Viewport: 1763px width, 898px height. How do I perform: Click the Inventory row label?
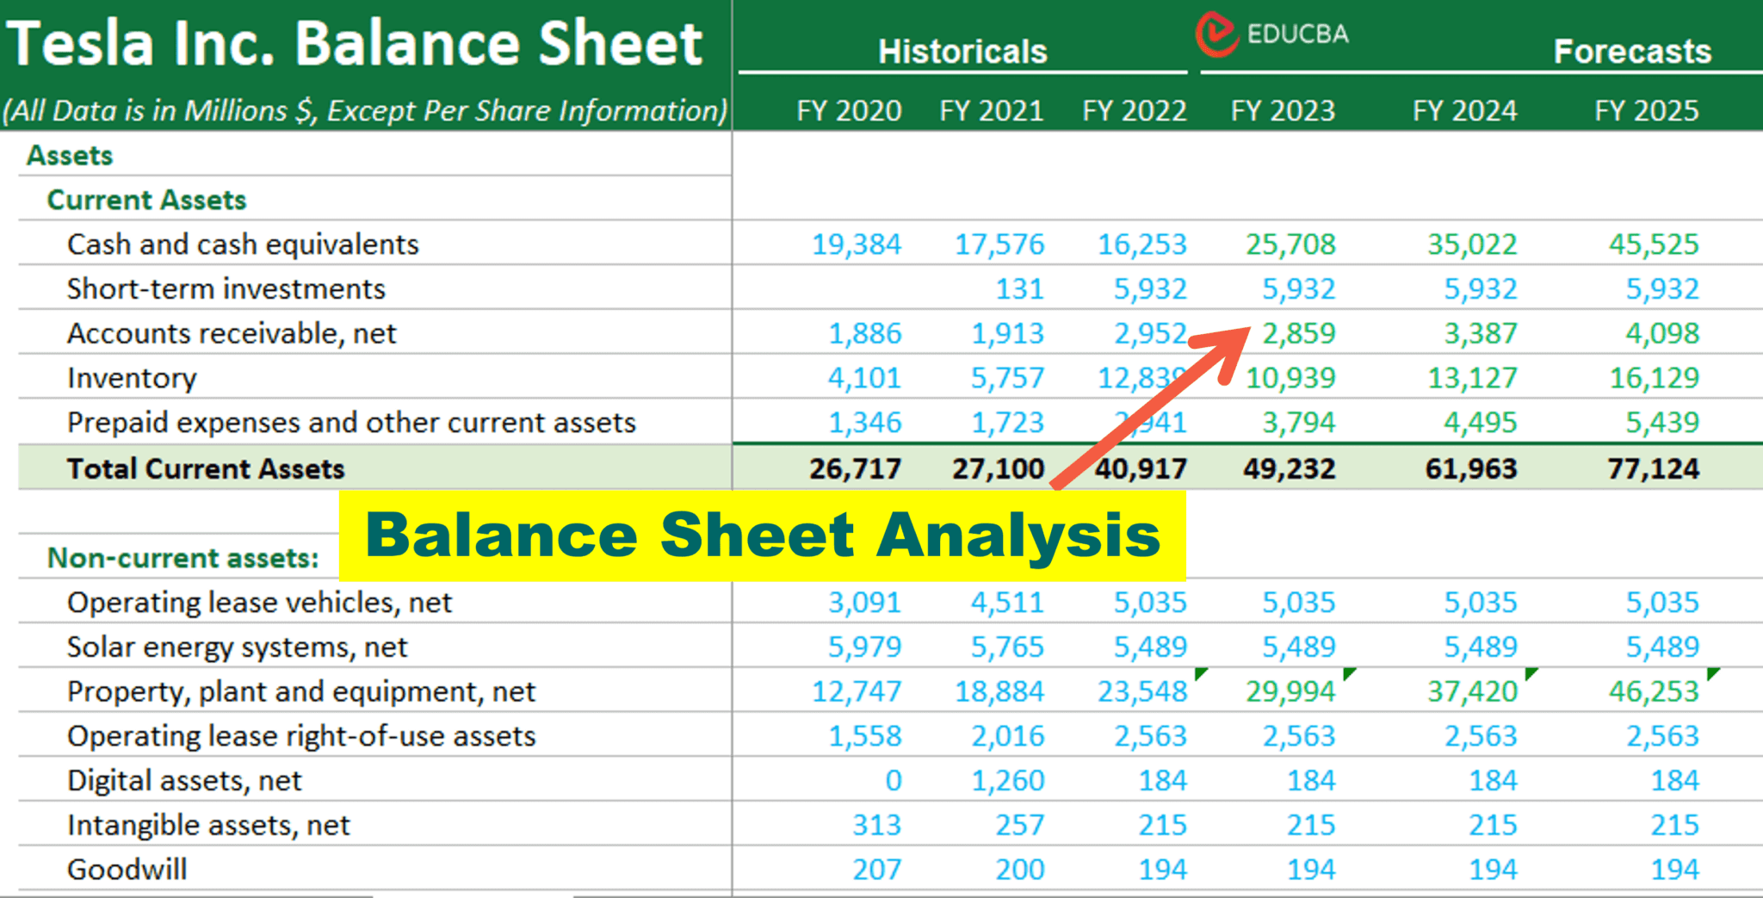pyautogui.click(x=132, y=377)
